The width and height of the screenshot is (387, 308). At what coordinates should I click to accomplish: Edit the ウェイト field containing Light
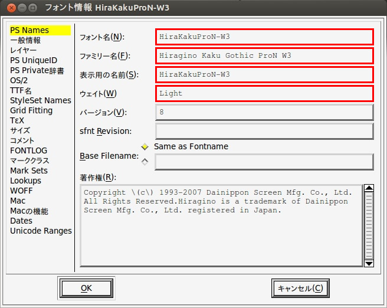pyautogui.click(x=264, y=94)
